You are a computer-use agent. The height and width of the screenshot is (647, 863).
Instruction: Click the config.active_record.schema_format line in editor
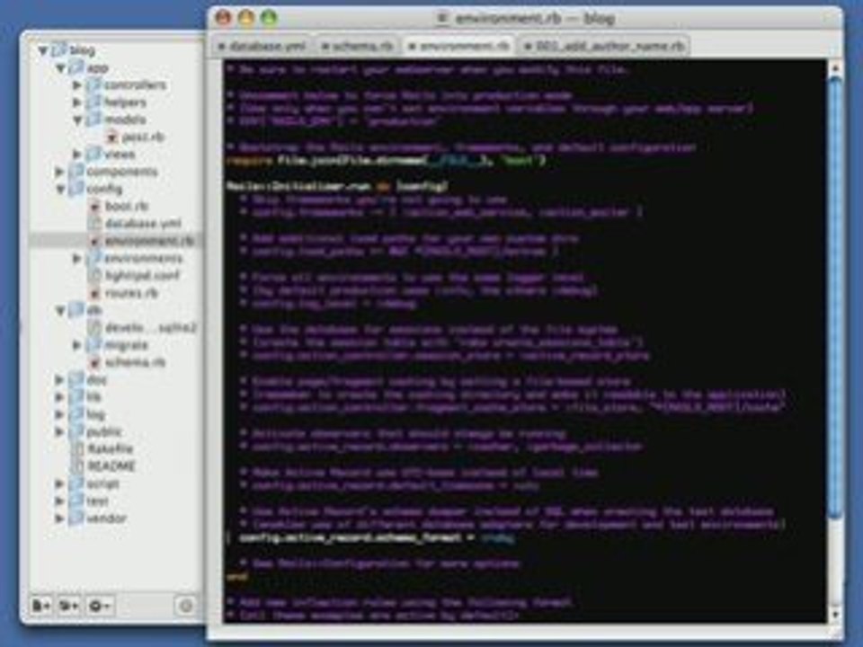(377, 538)
